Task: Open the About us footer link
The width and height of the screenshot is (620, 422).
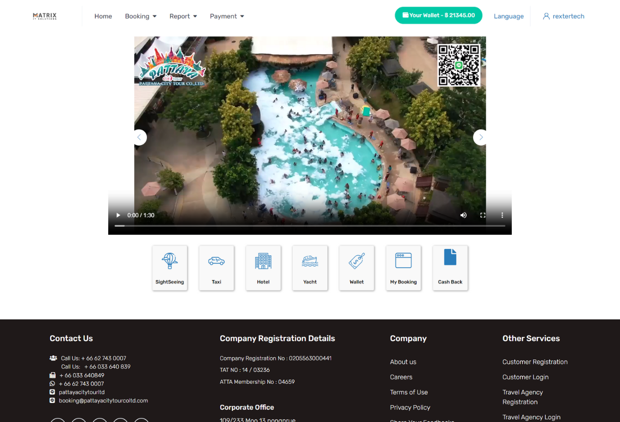Action: tap(403, 362)
